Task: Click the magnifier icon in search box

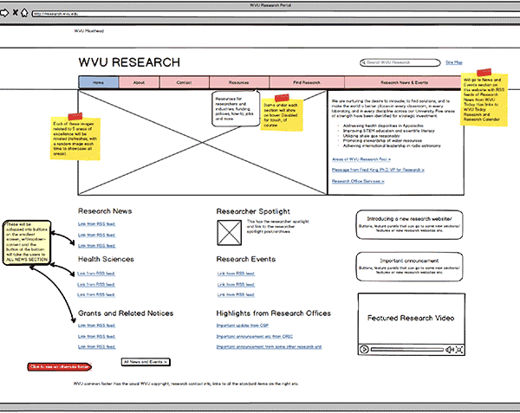Action: (x=363, y=62)
